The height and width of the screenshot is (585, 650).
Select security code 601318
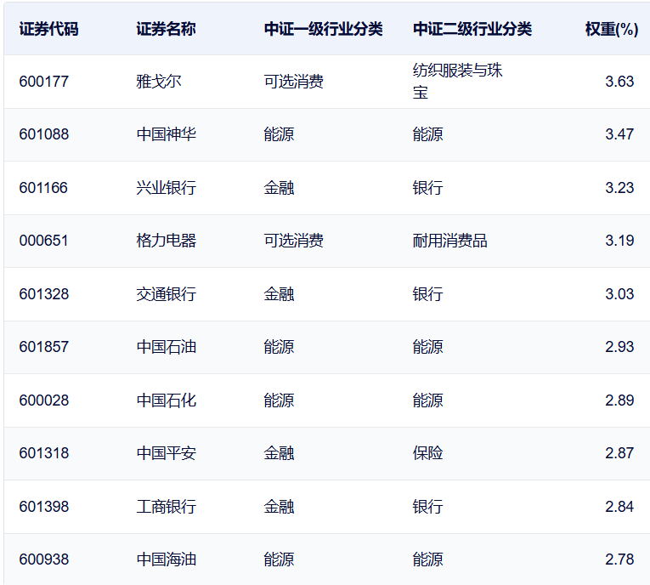(x=44, y=453)
